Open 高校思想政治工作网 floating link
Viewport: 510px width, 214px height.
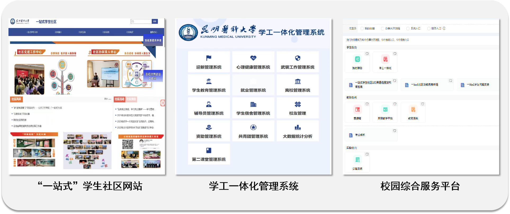click(153, 76)
